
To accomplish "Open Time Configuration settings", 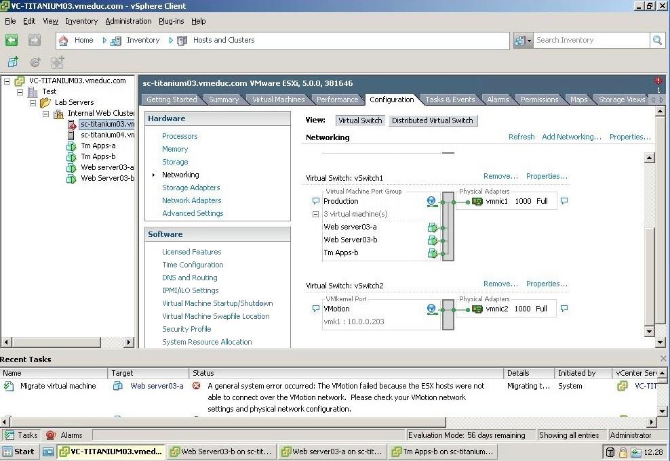I will (193, 265).
